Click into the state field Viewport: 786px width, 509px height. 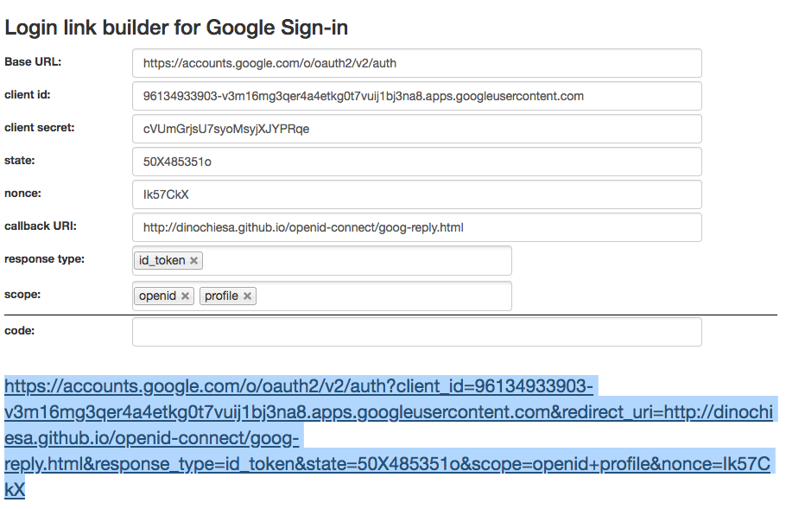(x=416, y=162)
